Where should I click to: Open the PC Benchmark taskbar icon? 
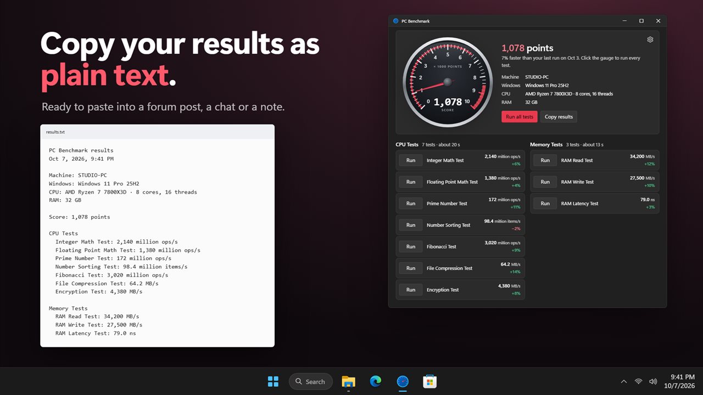point(403,381)
